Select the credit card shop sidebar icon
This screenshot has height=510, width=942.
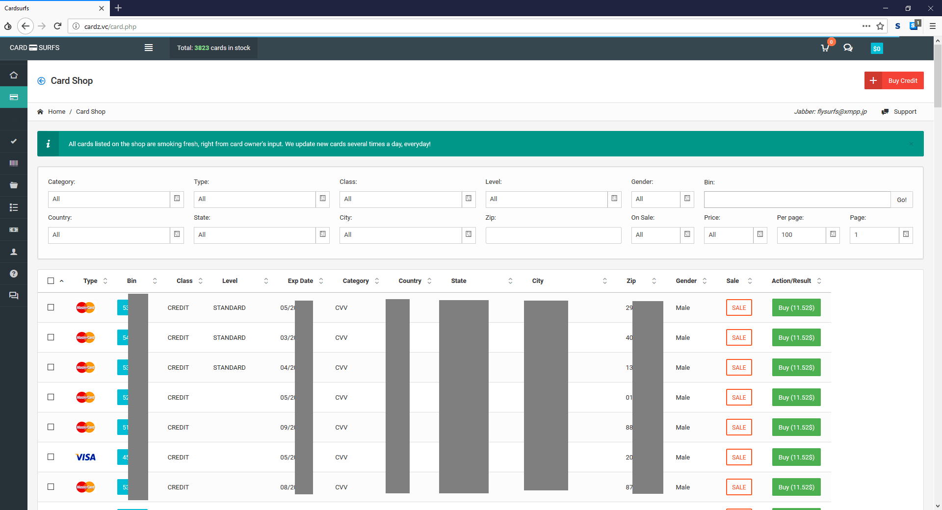[13, 97]
